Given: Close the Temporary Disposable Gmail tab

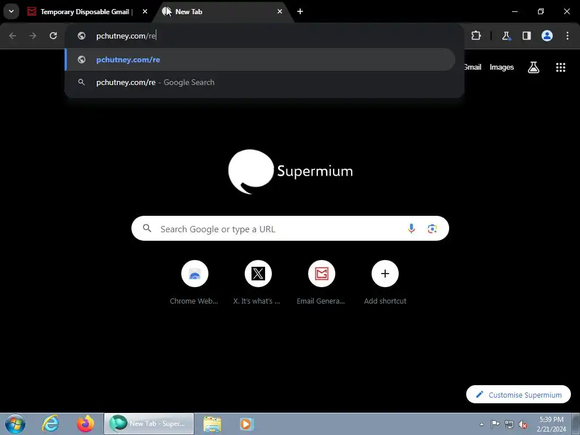Looking at the screenshot, I should pos(145,11).
